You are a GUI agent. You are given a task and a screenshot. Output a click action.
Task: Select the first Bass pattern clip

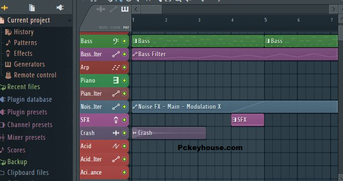point(198,41)
